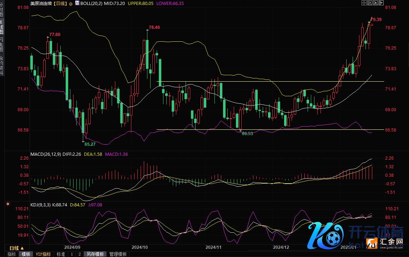Click the BOLL indicator chart icon

77,3
